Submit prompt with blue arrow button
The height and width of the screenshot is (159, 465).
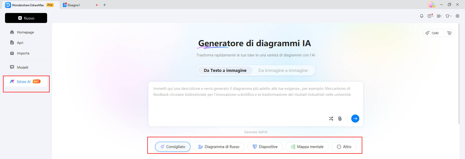355,119
